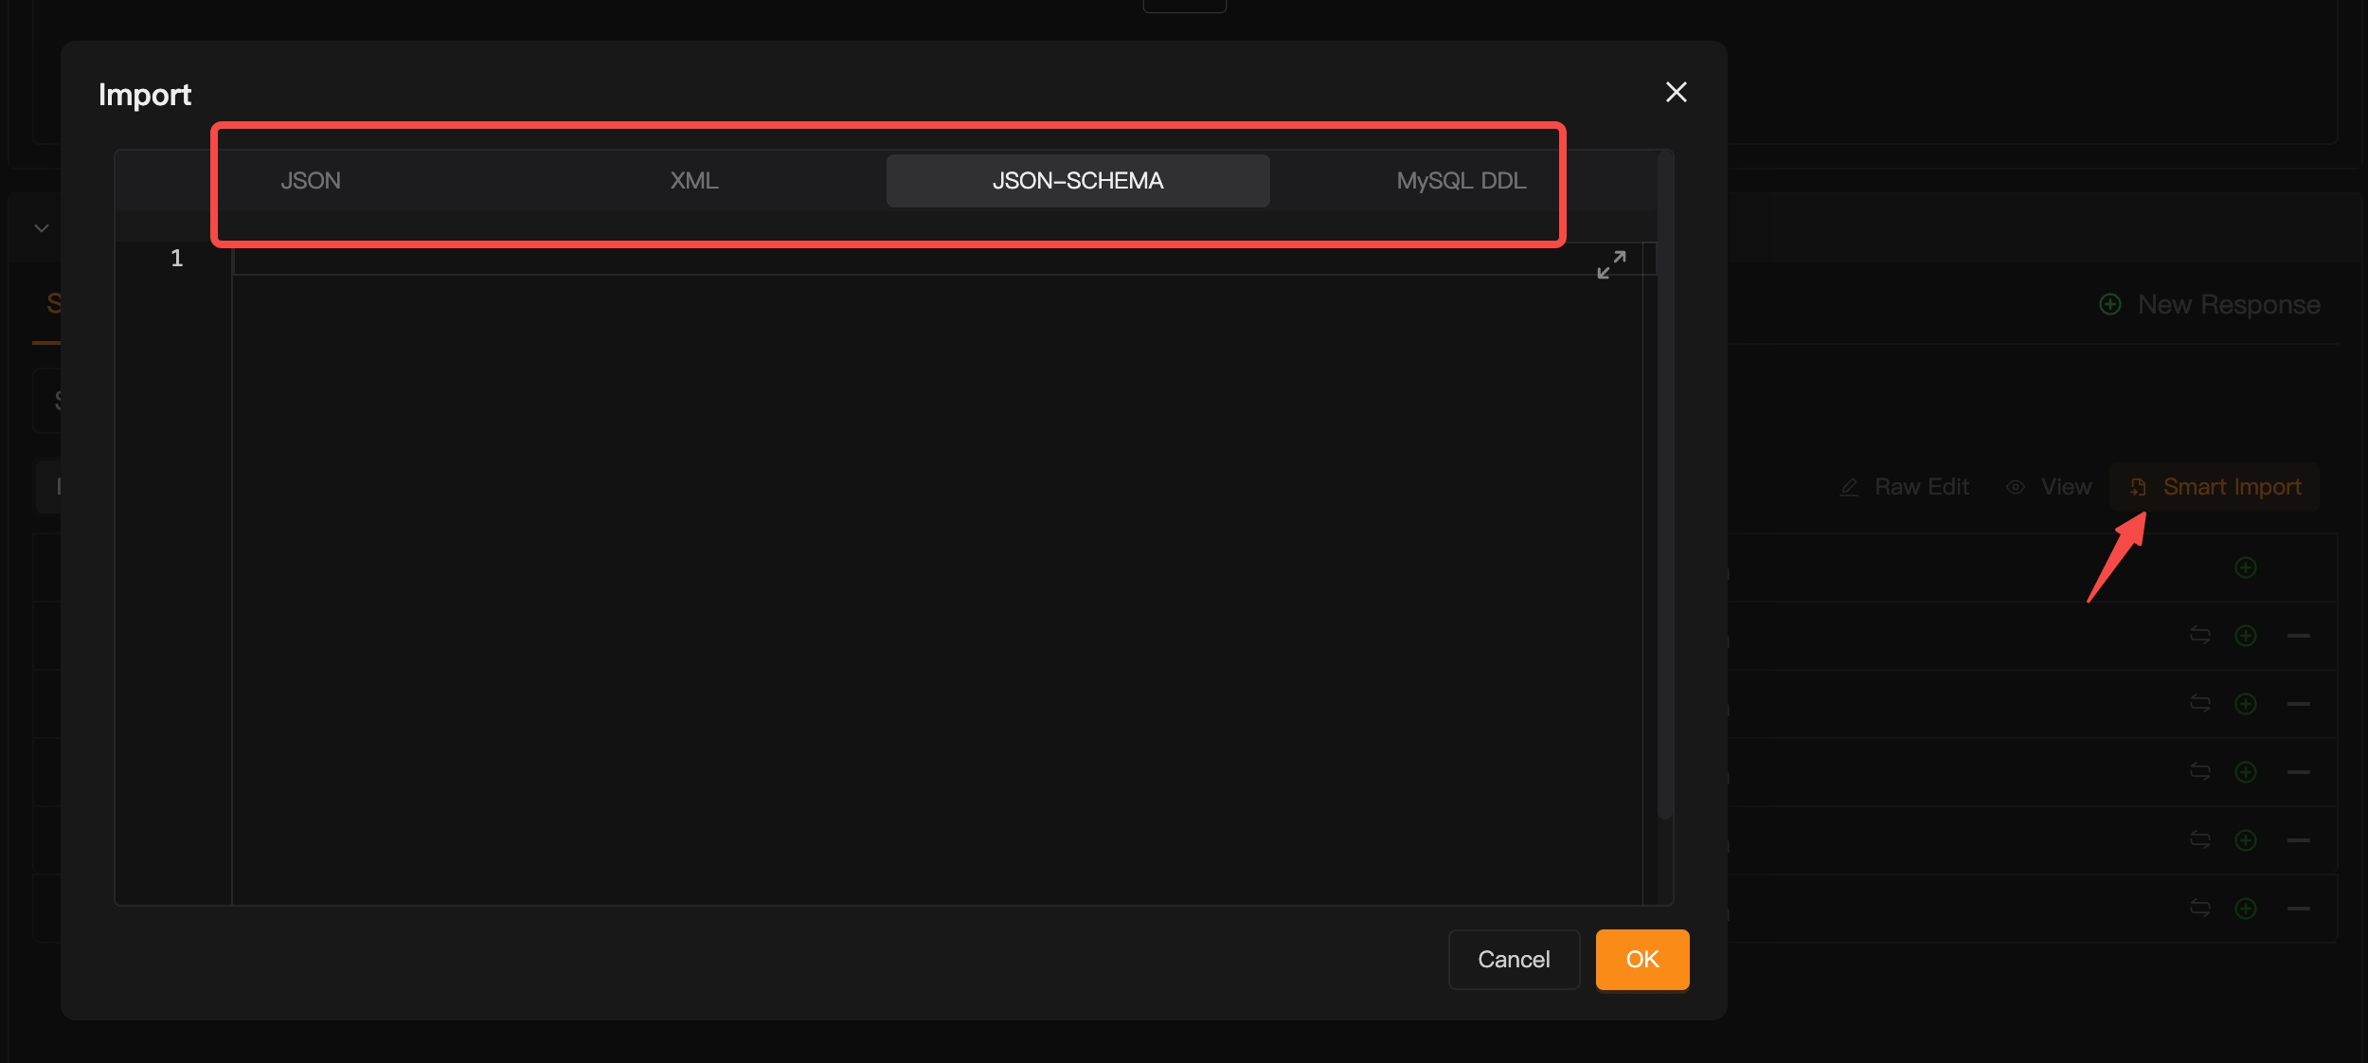This screenshot has height=1063, width=2368.
Task: Select the XML import tab
Action: (x=693, y=180)
